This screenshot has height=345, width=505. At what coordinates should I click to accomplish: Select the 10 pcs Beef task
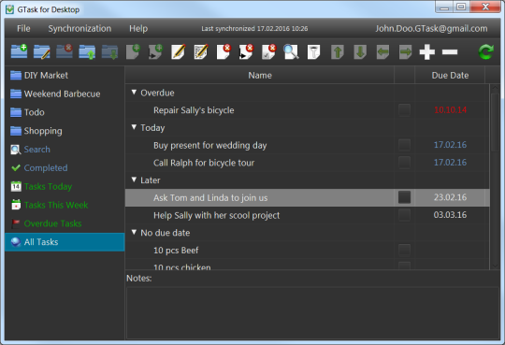click(x=176, y=251)
